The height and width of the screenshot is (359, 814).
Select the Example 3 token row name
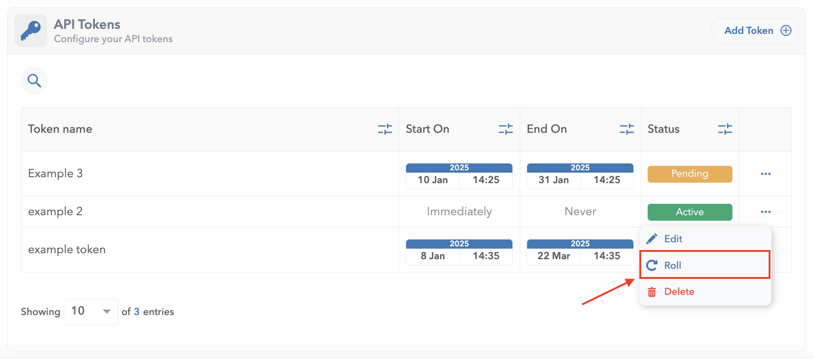(x=55, y=174)
